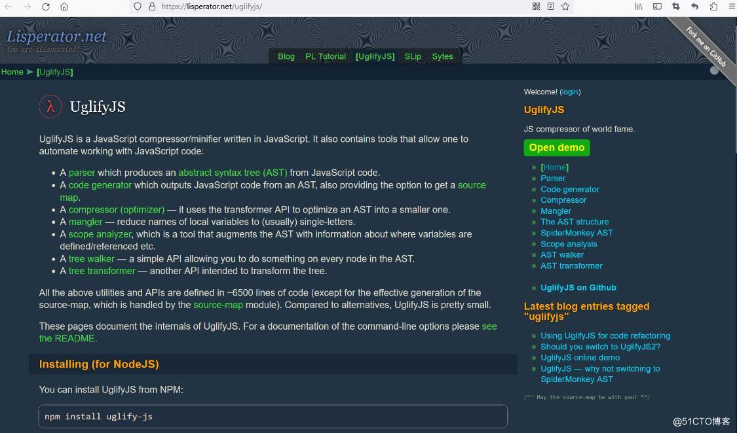Toggle the browser sidebar panel icon
This screenshot has width=737, height=433.
point(656,7)
